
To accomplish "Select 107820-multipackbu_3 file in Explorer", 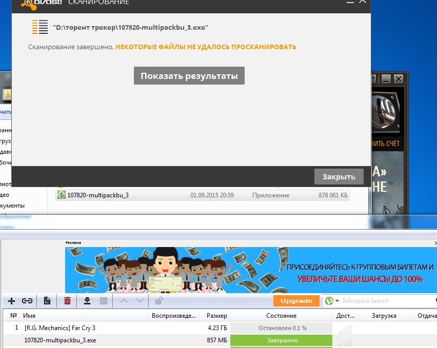I will 97,195.
